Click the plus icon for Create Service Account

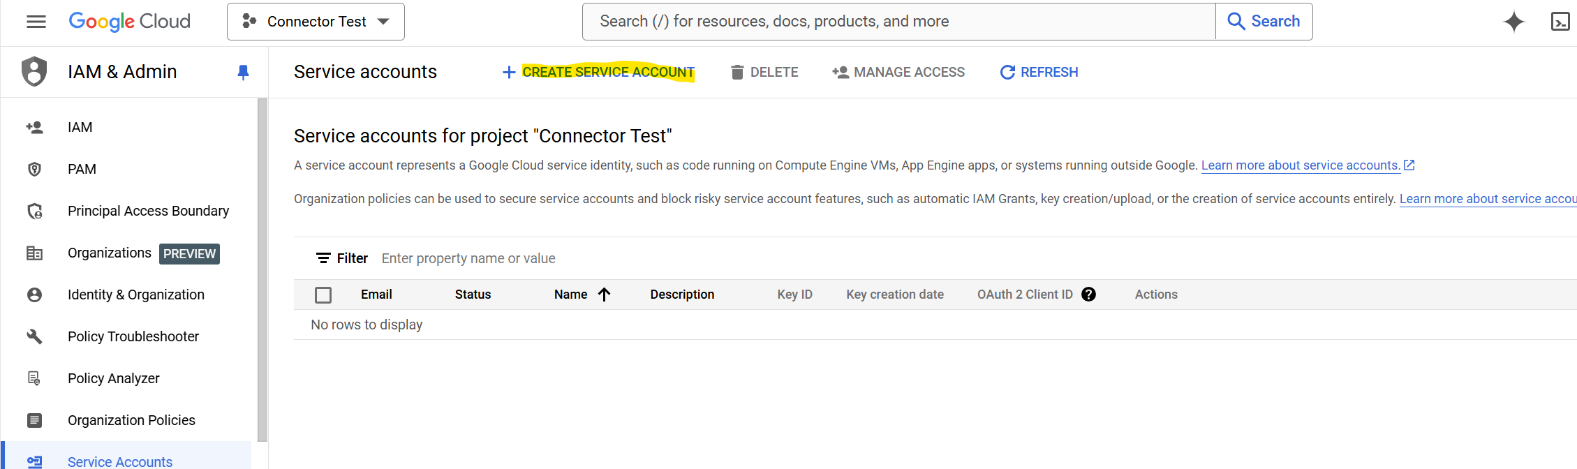pos(509,72)
